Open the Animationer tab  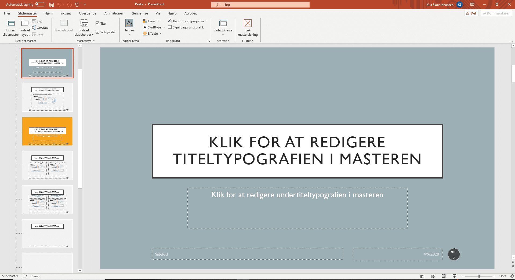point(114,13)
